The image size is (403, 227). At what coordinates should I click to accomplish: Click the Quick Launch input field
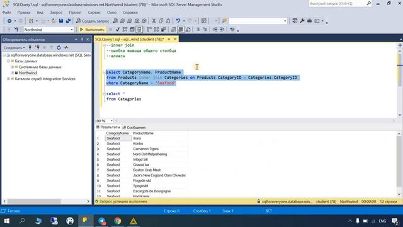pos(338,3)
